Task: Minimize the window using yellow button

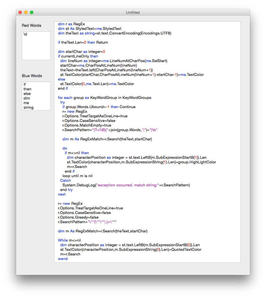Action: click(26, 13)
